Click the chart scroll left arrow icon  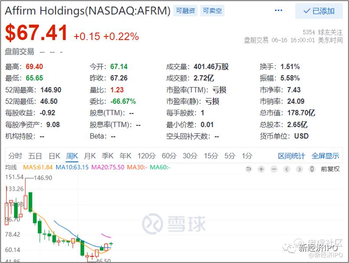point(287,169)
